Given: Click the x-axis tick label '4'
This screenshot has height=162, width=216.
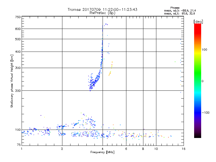Looking at the screenshot, I should click(103, 149).
